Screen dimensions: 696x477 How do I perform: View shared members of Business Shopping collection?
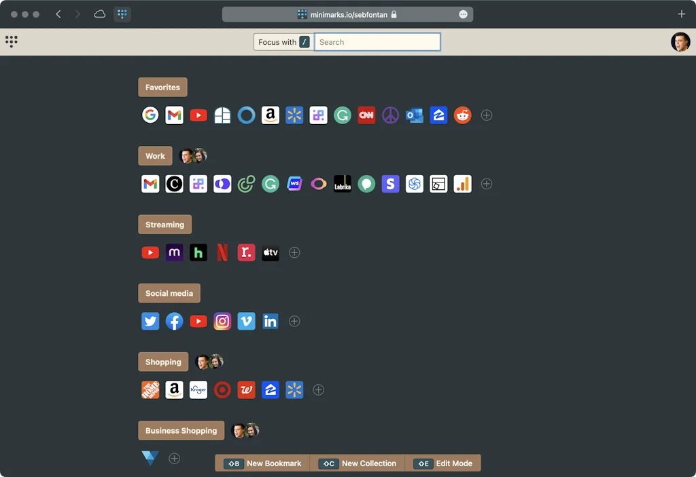[x=245, y=431]
